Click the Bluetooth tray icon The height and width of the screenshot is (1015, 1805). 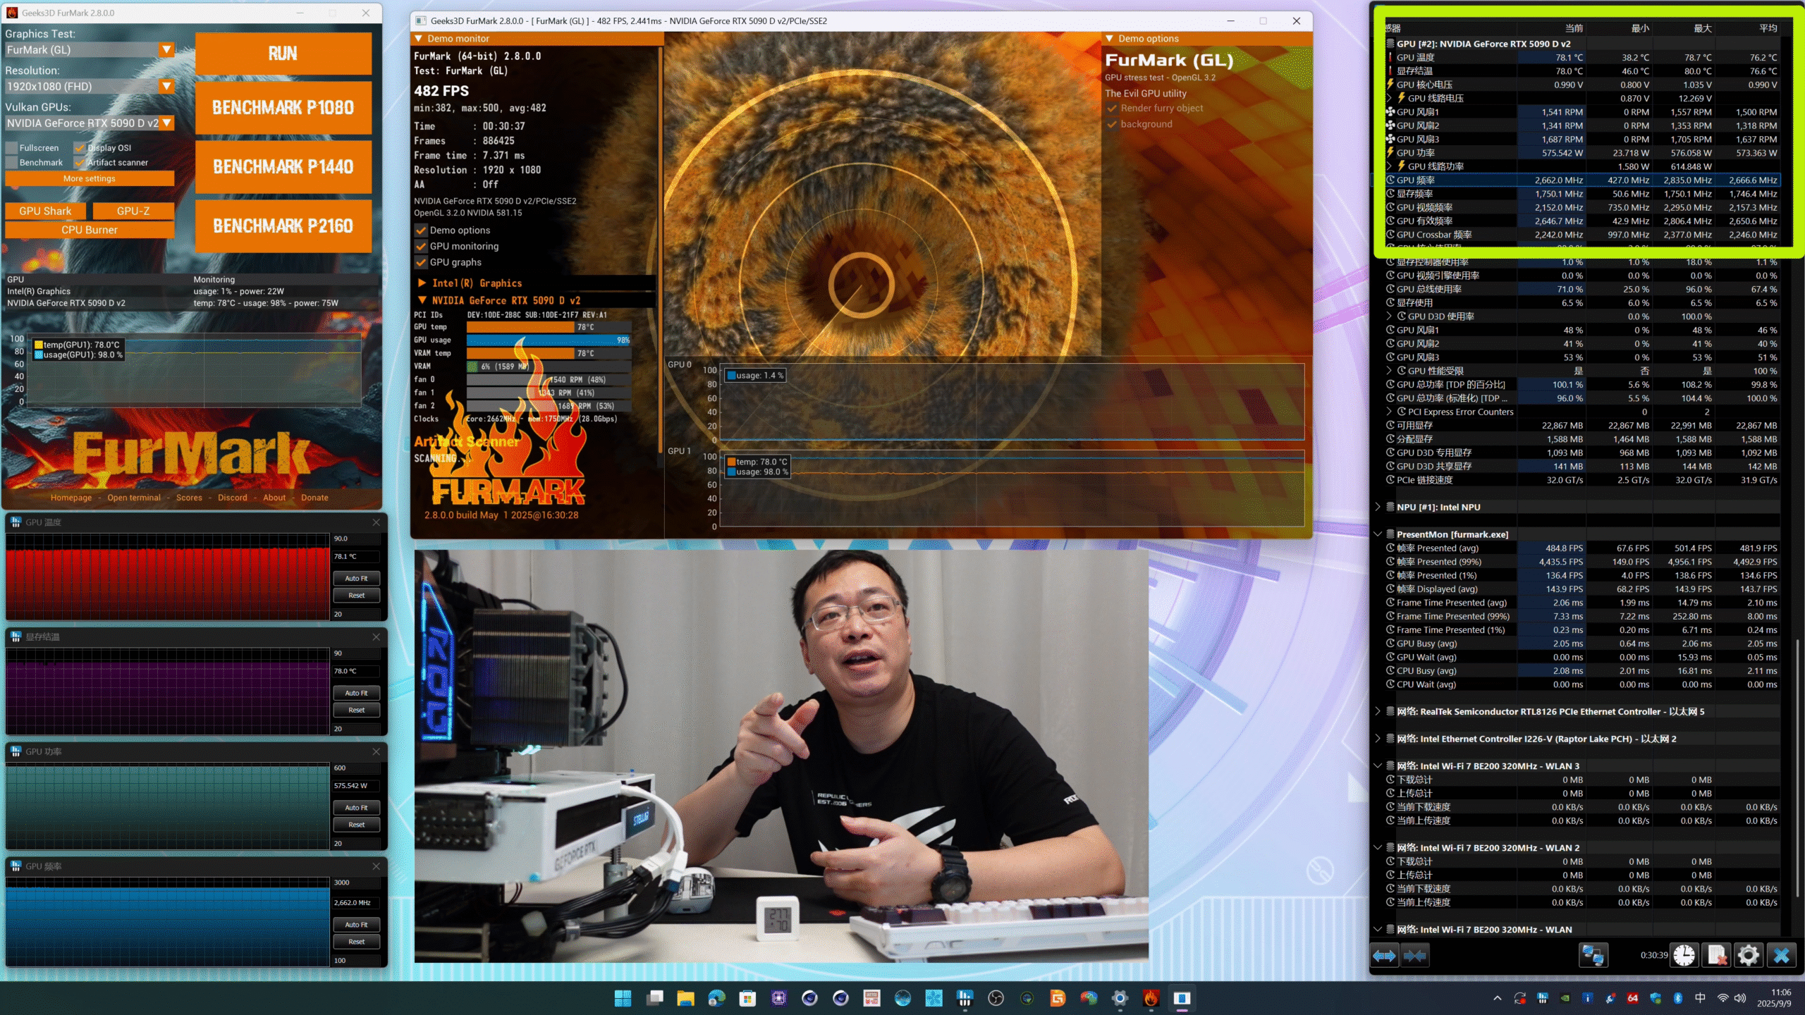(x=1678, y=998)
